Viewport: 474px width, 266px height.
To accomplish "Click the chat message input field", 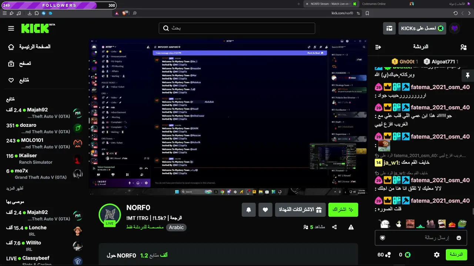I will 421,238.
